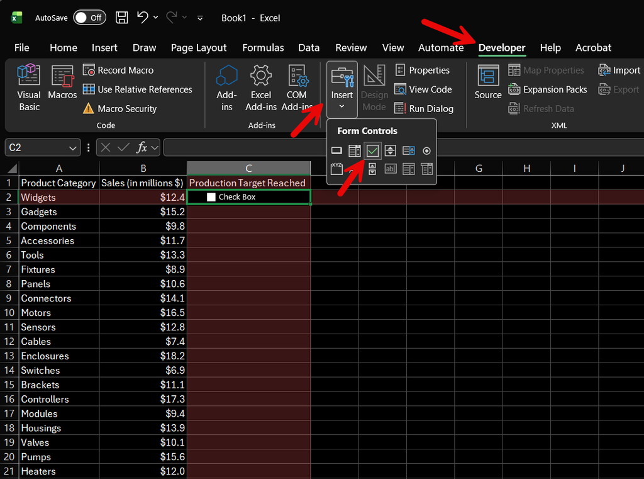This screenshot has width=644, height=479.
Task: Confirm the formula bar entry
Action: [123, 147]
